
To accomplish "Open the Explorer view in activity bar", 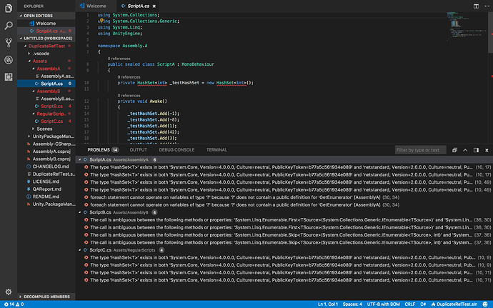I will [x=8, y=8].
